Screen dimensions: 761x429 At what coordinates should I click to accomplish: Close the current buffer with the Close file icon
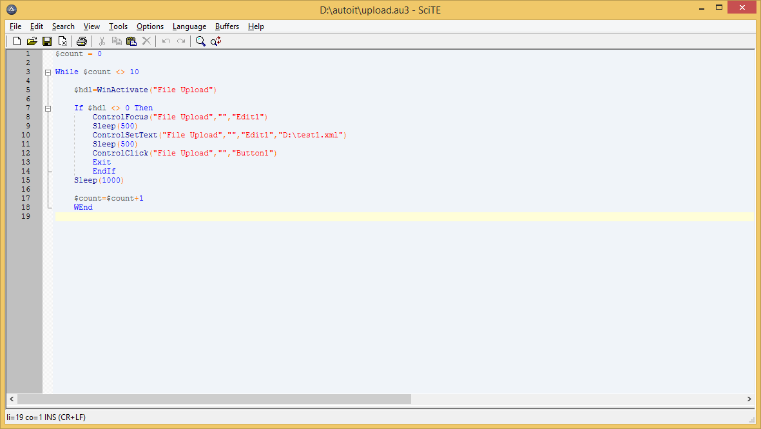click(x=63, y=41)
